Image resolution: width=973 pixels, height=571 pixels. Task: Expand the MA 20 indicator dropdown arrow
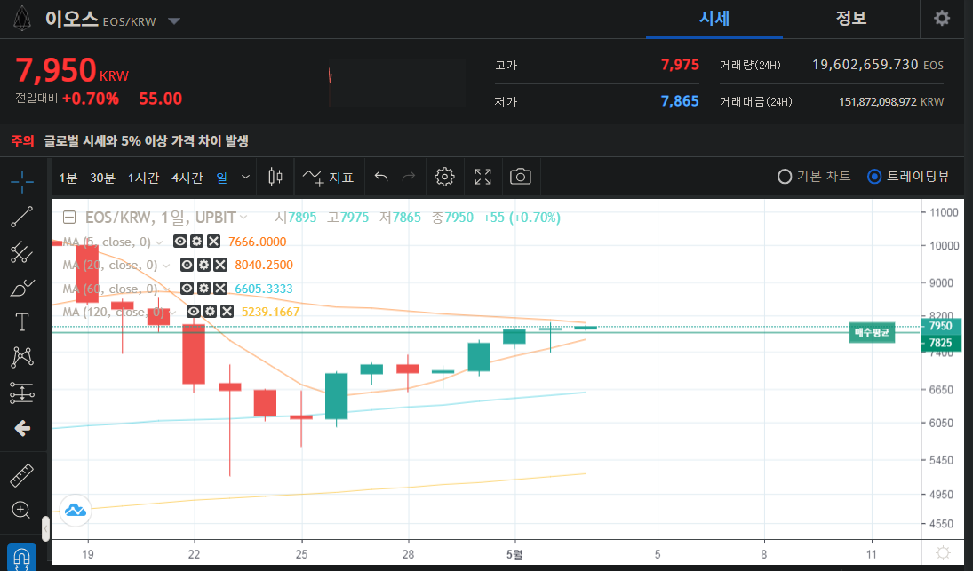point(166,266)
